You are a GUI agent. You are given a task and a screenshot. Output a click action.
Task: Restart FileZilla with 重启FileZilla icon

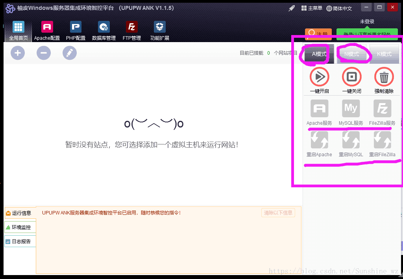tap(383, 140)
